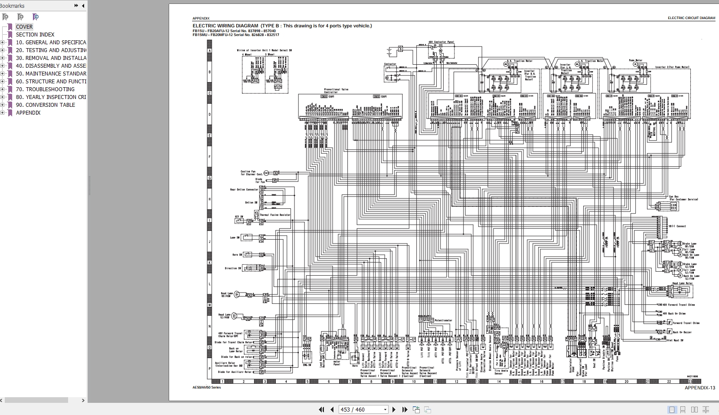Switch to two-page facing view
Image resolution: width=719 pixels, height=415 pixels.
point(694,409)
